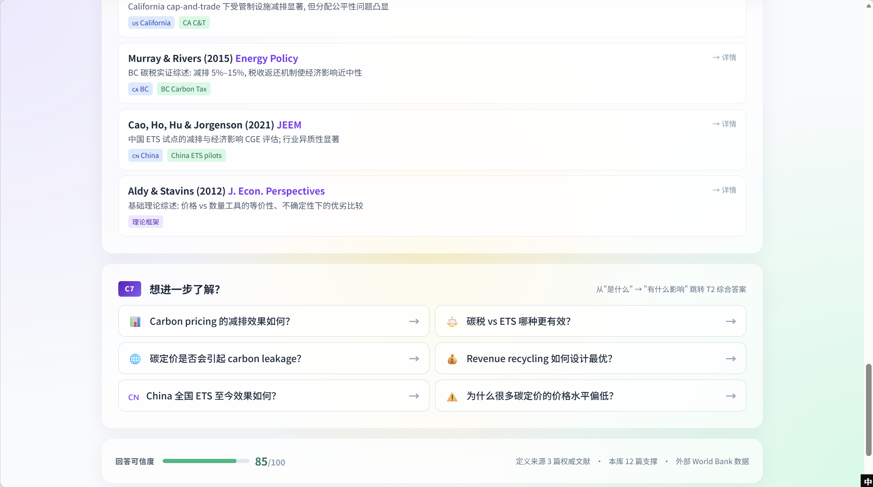
Task: Open the J. Econ. Perspectives journal link
Action: (276, 191)
